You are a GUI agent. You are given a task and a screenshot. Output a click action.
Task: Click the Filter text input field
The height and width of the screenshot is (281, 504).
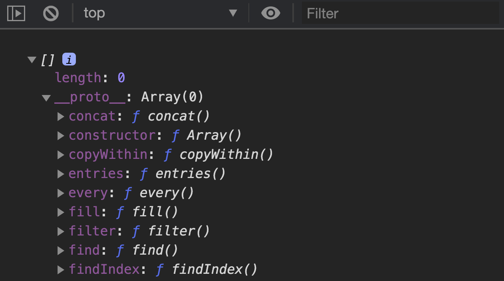coord(399,13)
